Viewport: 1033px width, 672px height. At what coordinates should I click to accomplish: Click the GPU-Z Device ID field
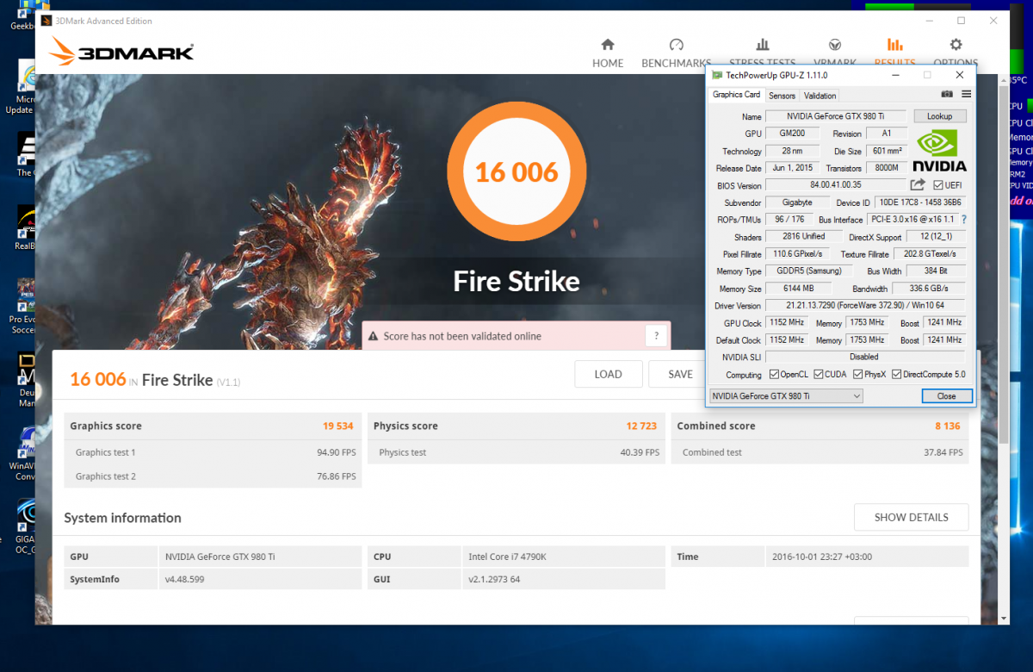pos(919,202)
